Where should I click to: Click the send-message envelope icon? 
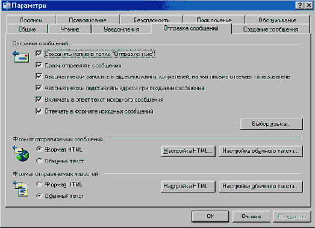20,57
